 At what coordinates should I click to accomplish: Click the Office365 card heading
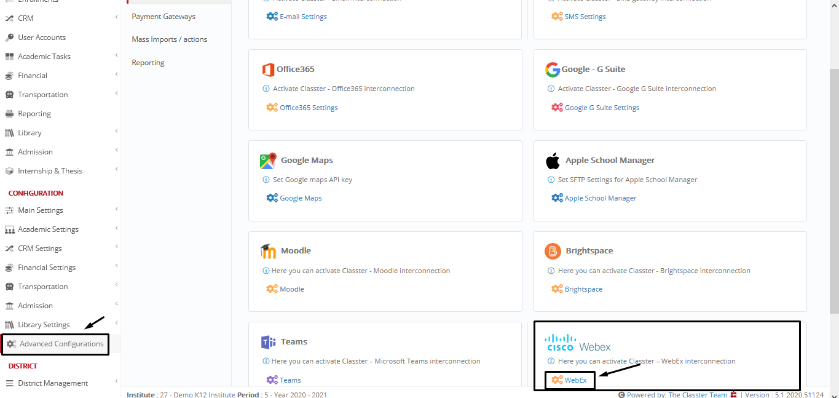[x=295, y=70]
